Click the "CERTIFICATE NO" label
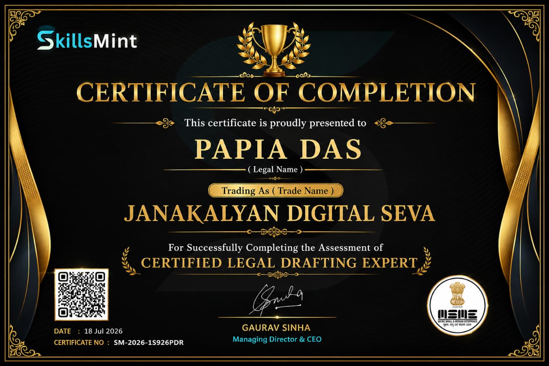Viewport: 549px width, 366px height. 79,343
